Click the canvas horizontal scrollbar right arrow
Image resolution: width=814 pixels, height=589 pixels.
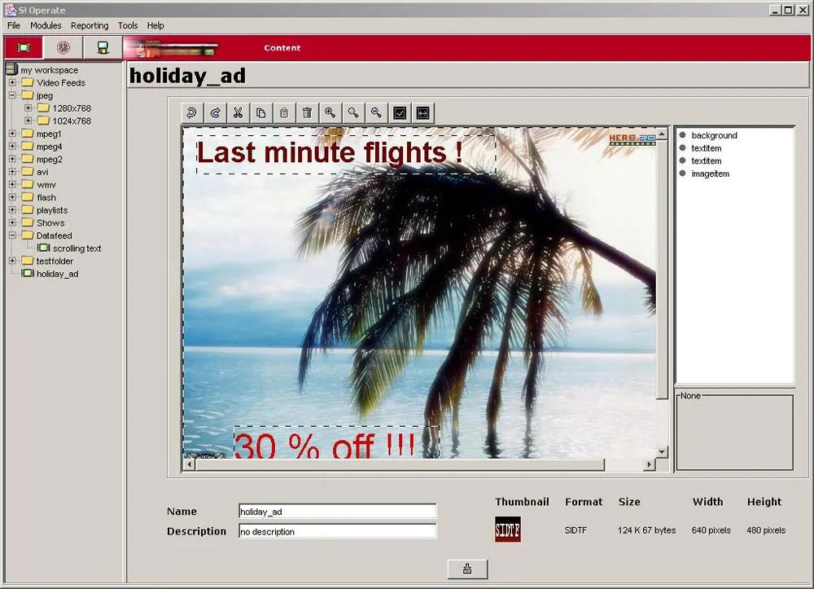[649, 464]
